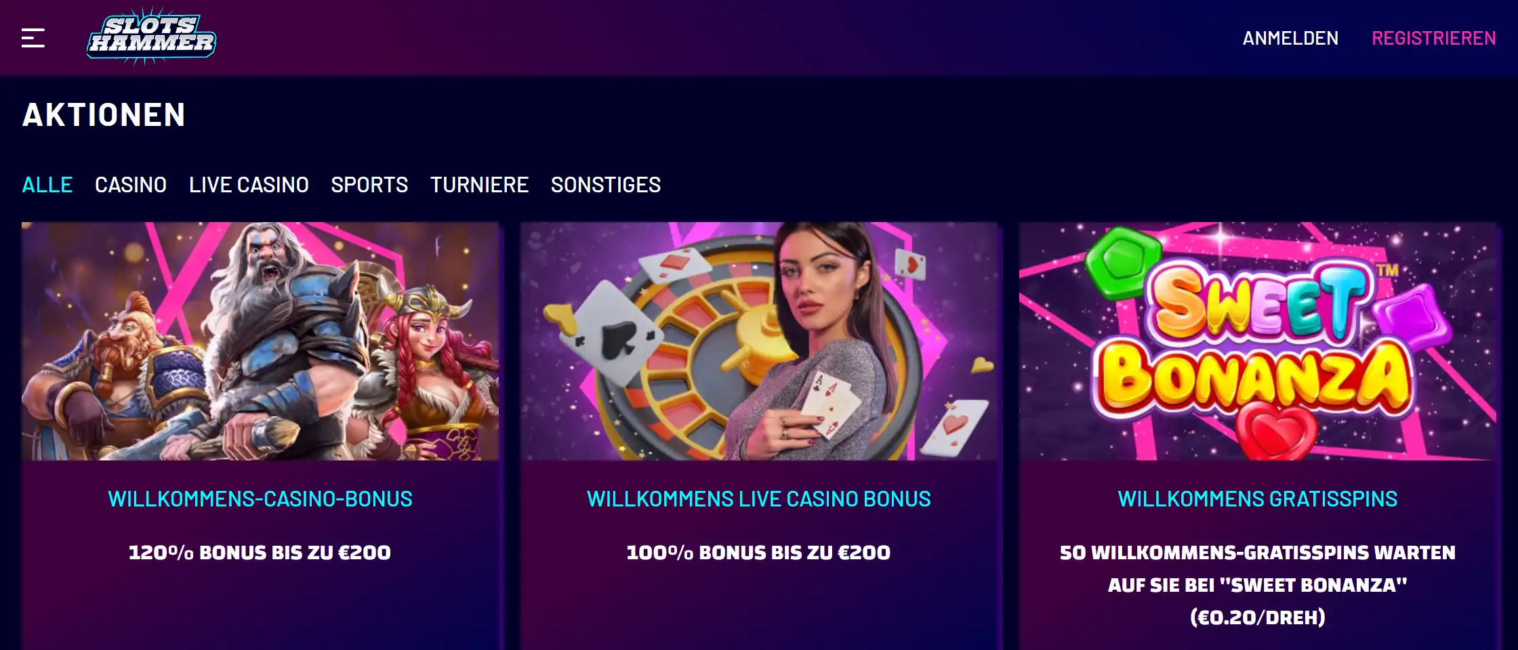This screenshot has width=1518, height=650.
Task: Click the 50 Willkommens-Gratisspins description
Action: pyautogui.click(x=1258, y=585)
